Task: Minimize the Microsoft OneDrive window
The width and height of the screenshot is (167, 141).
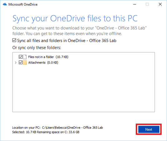Action: click(x=135, y=4)
